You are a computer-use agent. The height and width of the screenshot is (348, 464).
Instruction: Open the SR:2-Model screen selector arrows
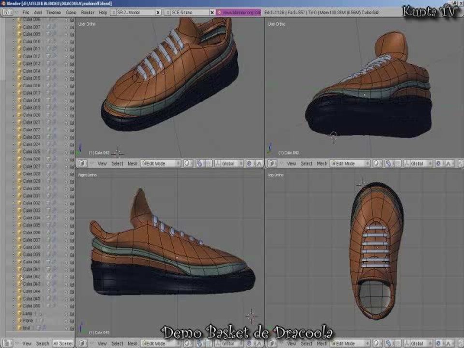click(x=113, y=13)
